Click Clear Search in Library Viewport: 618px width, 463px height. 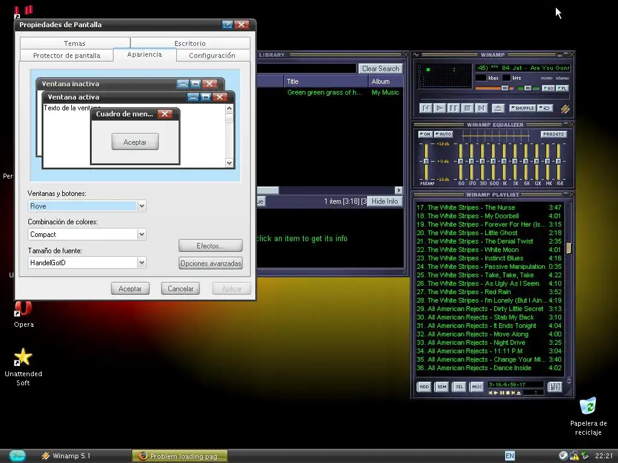click(380, 69)
